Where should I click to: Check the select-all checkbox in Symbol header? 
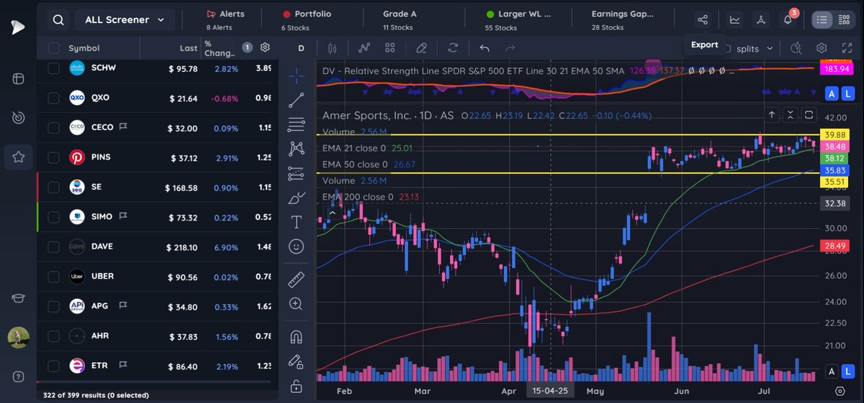[54, 48]
